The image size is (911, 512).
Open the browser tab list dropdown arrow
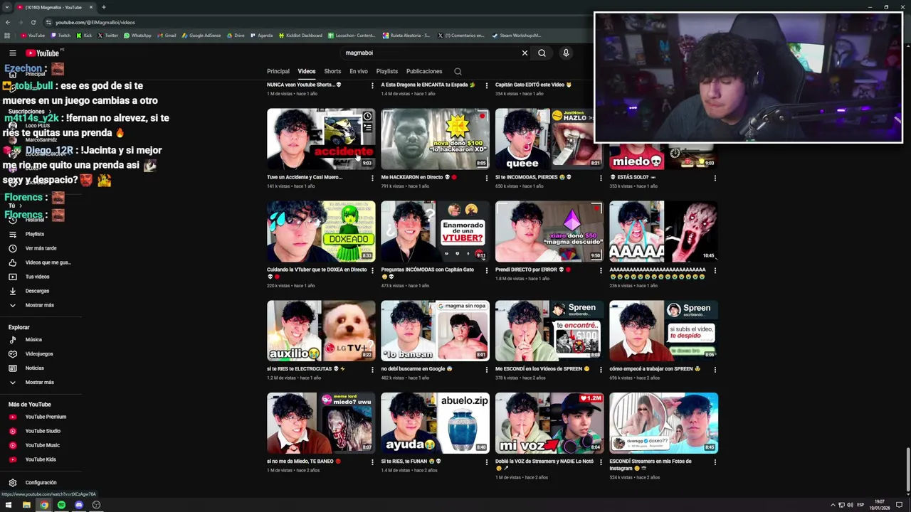[x=6, y=7]
